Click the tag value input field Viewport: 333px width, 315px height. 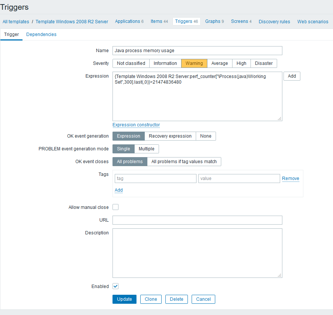[x=239, y=178]
